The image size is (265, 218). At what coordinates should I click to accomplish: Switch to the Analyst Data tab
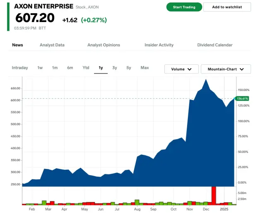click(52, 45)
